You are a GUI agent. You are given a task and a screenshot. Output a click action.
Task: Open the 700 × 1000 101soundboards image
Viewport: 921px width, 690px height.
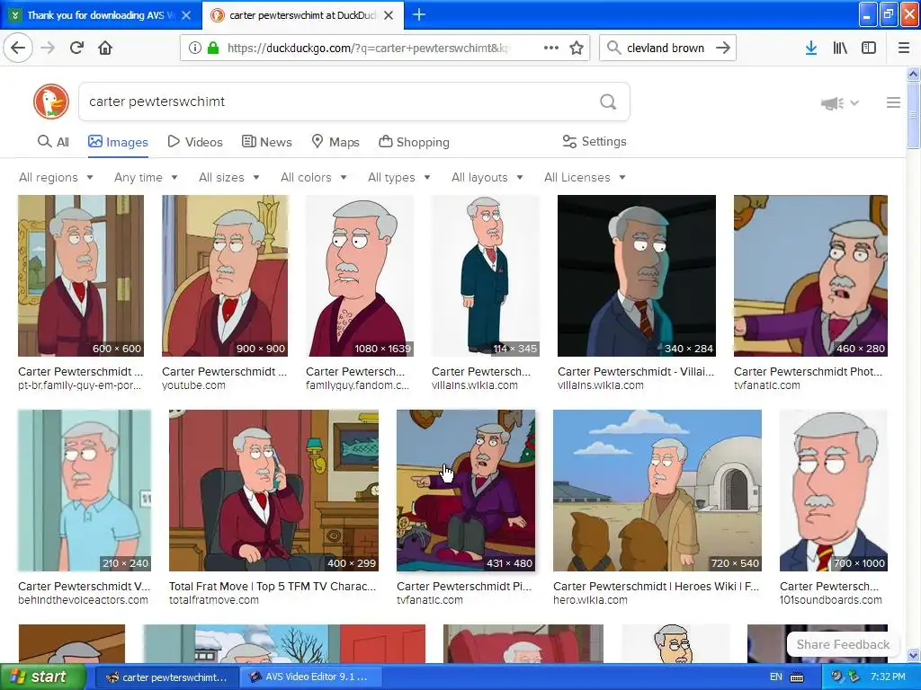834,491
